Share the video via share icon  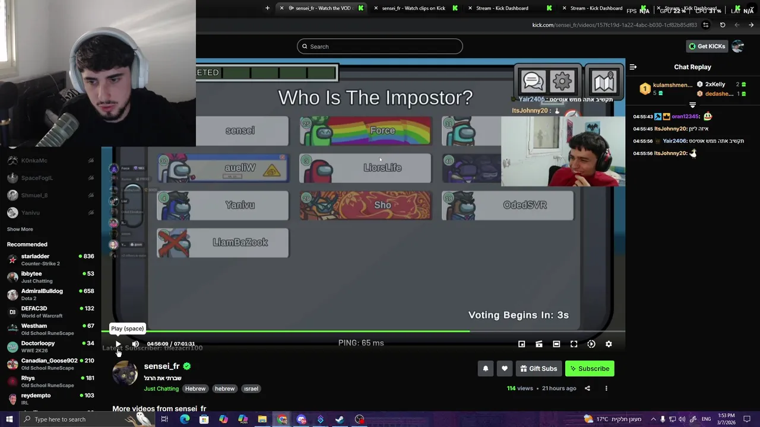(587, 388)
